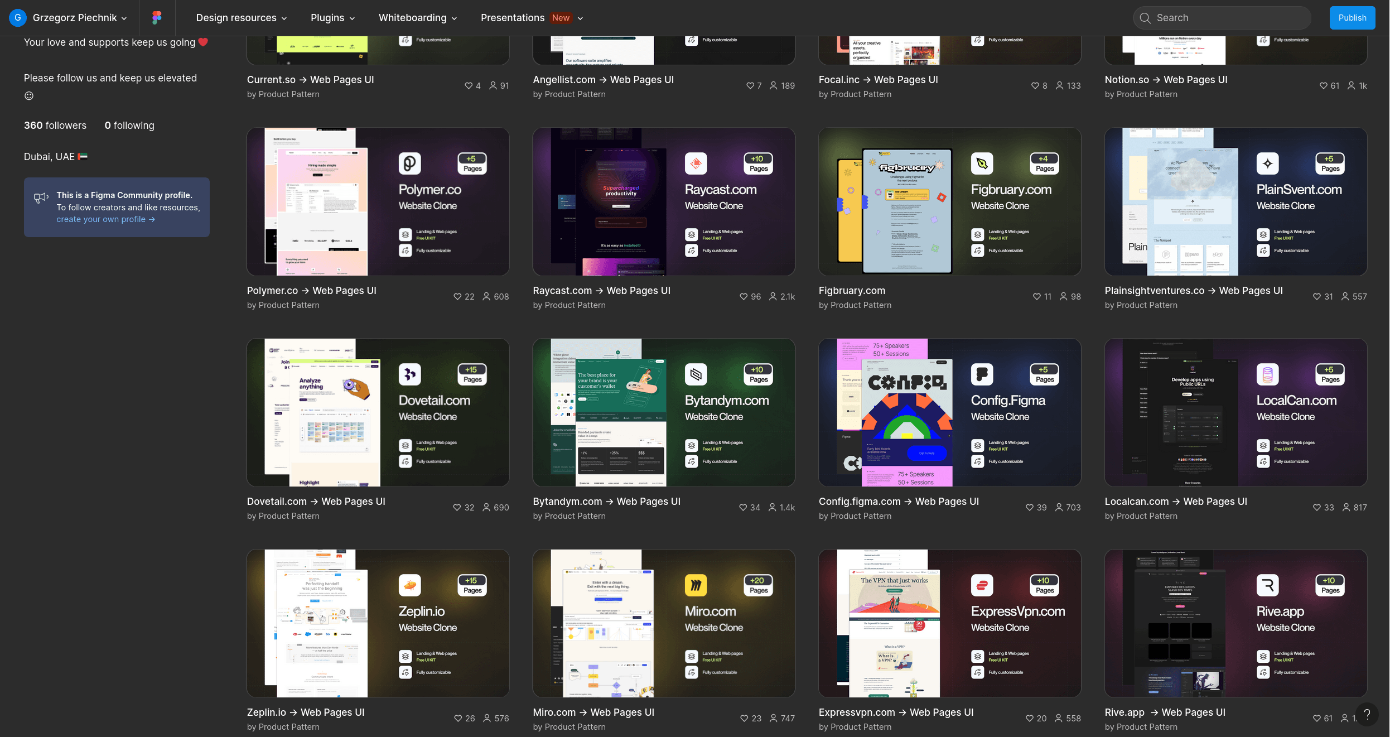This screenshot has width=1390, height=737.
Task: Click heart icon for Localcan.com
Action: (1317, 508)
